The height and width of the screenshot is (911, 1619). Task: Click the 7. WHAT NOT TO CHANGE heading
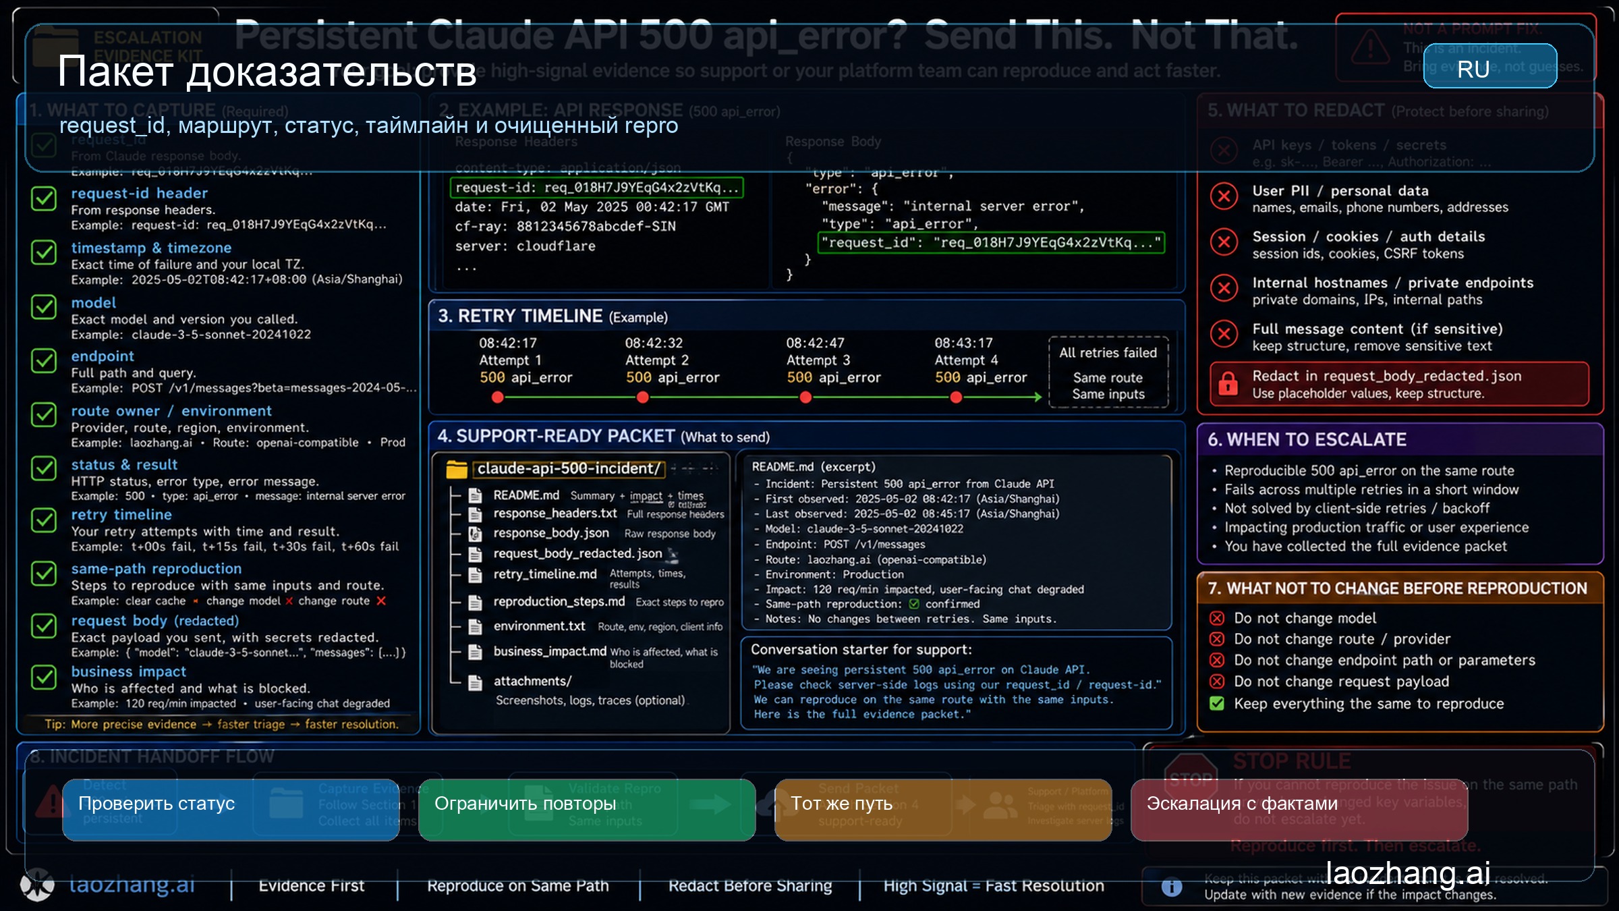point(1398,588)
